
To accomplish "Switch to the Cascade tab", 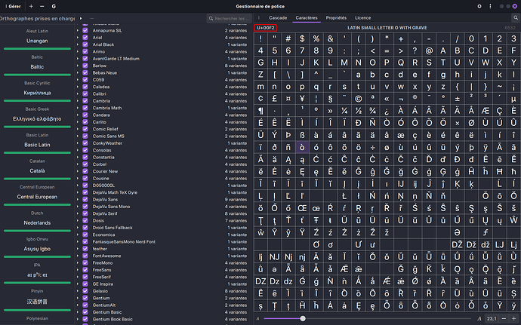I will 278,18.
